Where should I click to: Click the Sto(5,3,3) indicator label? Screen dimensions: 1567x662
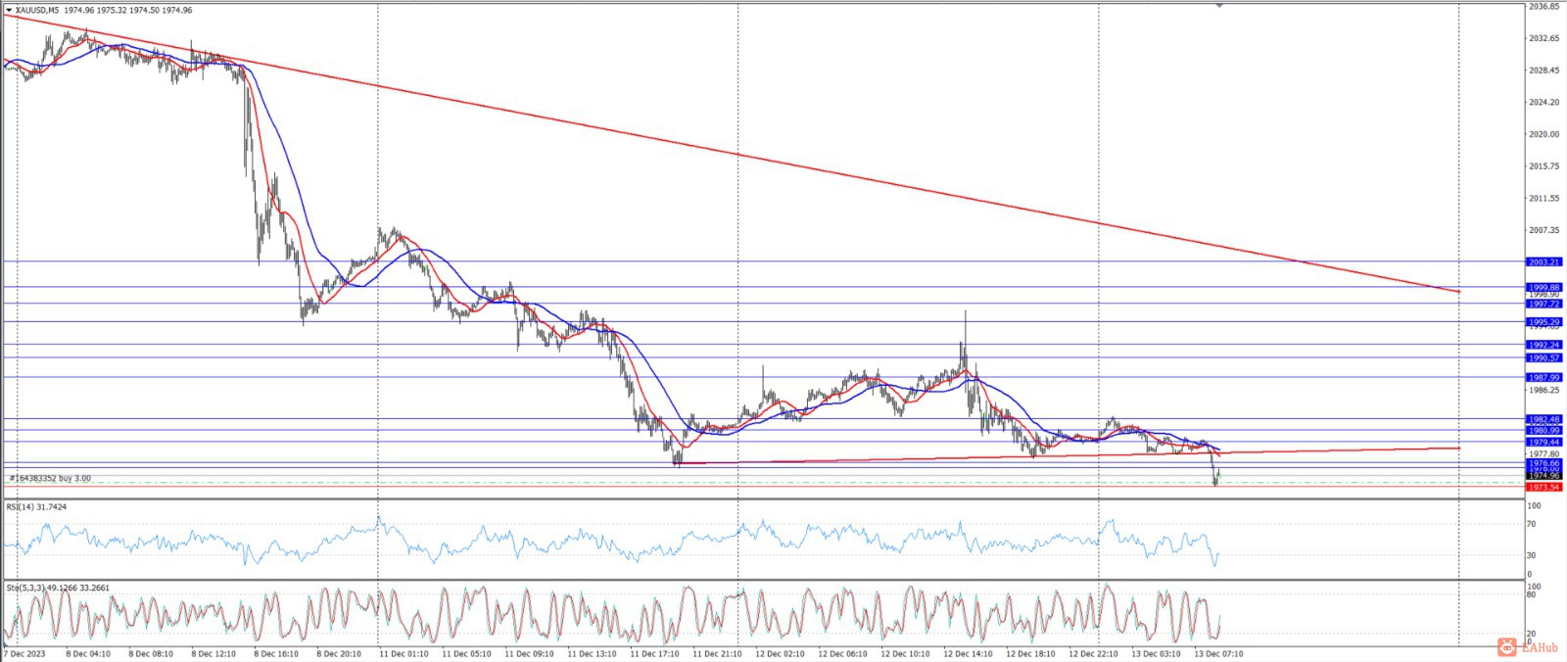(58, 588)
